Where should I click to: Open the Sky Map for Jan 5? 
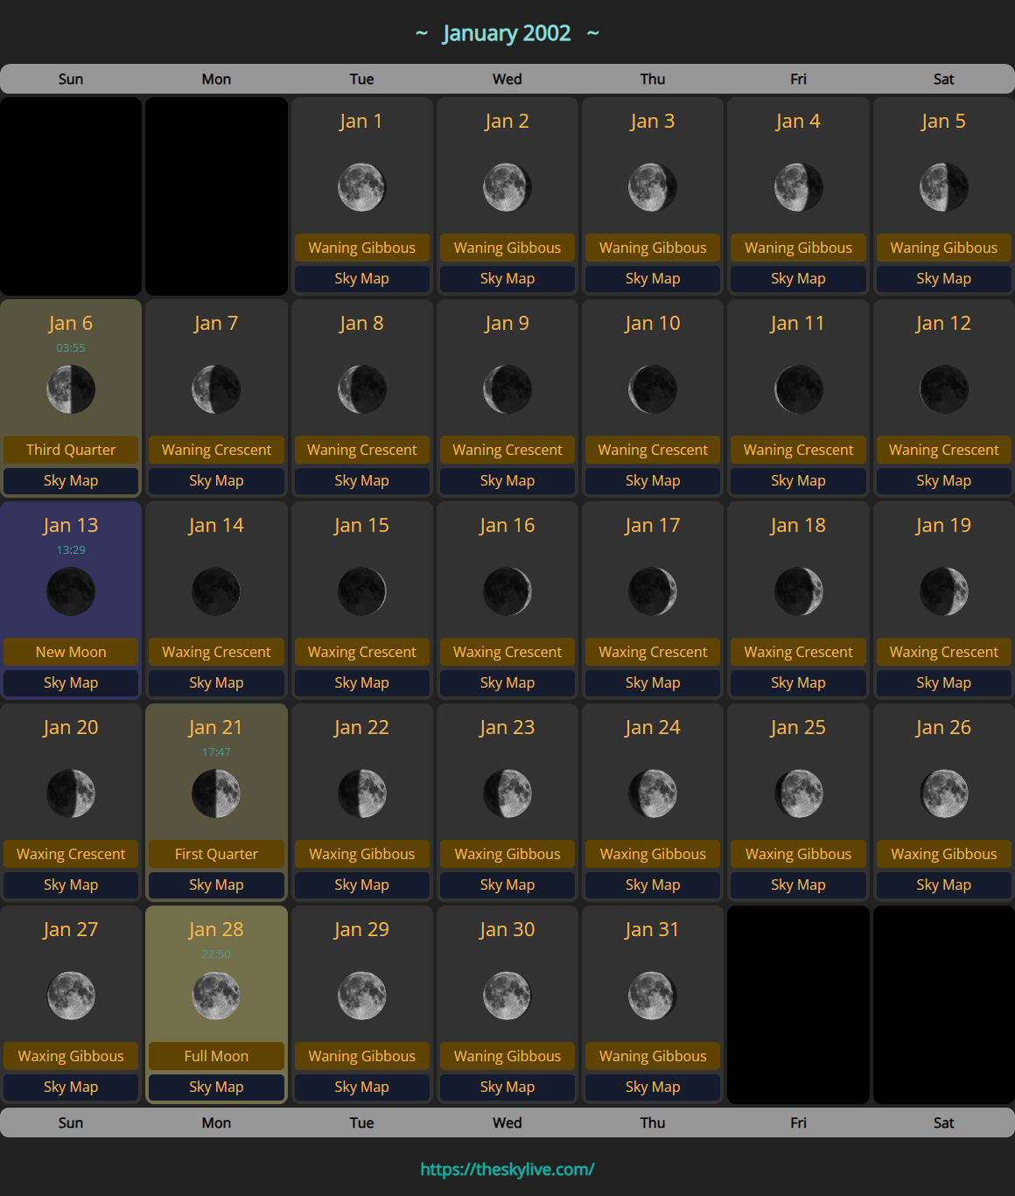(943, 278)
